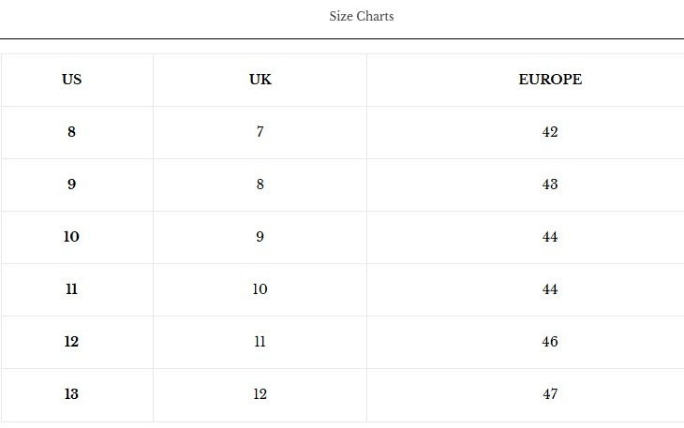Select the US column header
Image resolution: width=684 pixels, height=428 pixels.
[72, 80]
